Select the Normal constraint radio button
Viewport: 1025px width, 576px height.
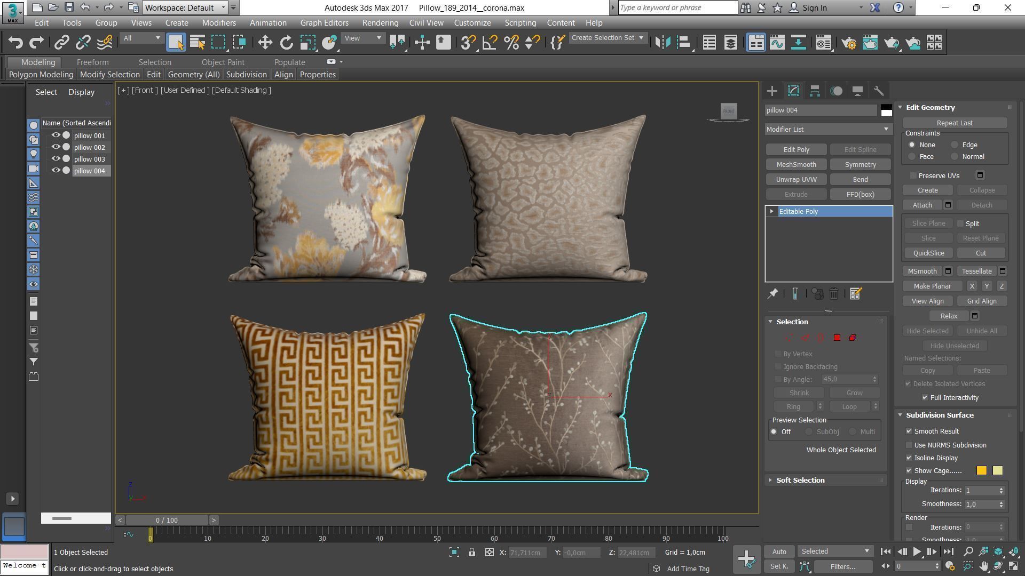tap(955, 156)
